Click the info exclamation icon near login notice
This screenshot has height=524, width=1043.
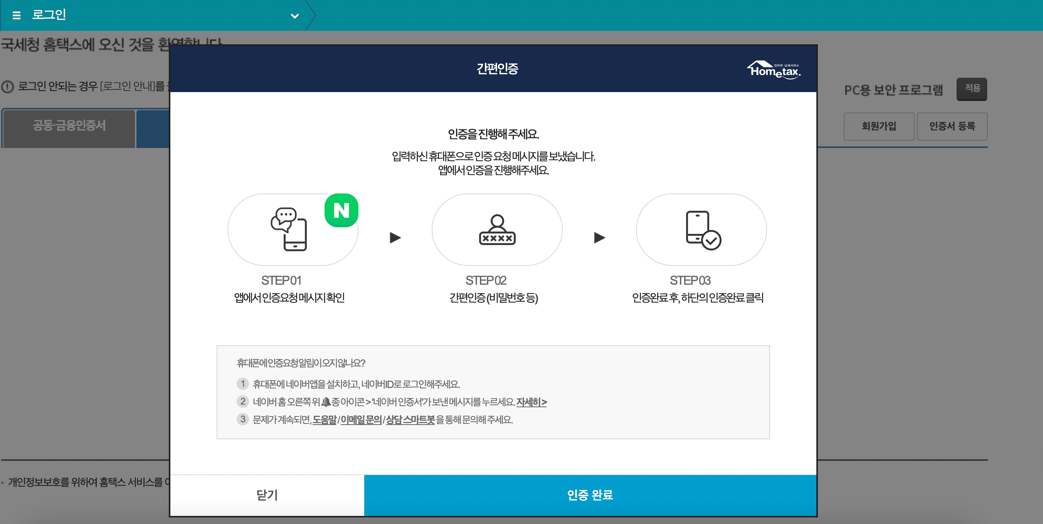[7, 87]
